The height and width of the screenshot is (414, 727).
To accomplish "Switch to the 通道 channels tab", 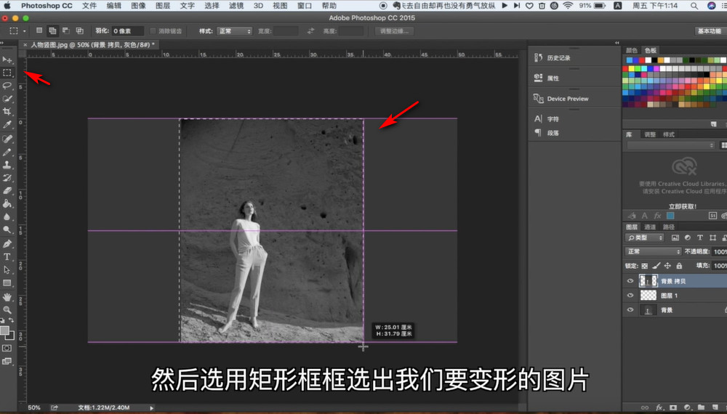I will pos(650,227).
